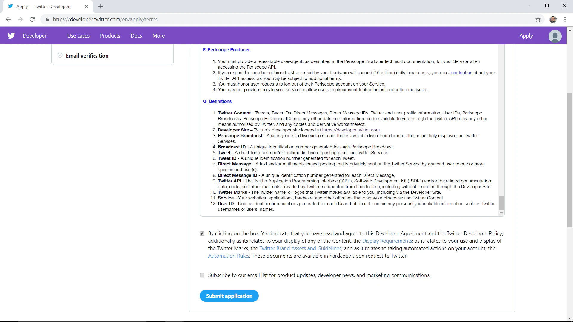Open the Automation Rules link

[229, 256]
